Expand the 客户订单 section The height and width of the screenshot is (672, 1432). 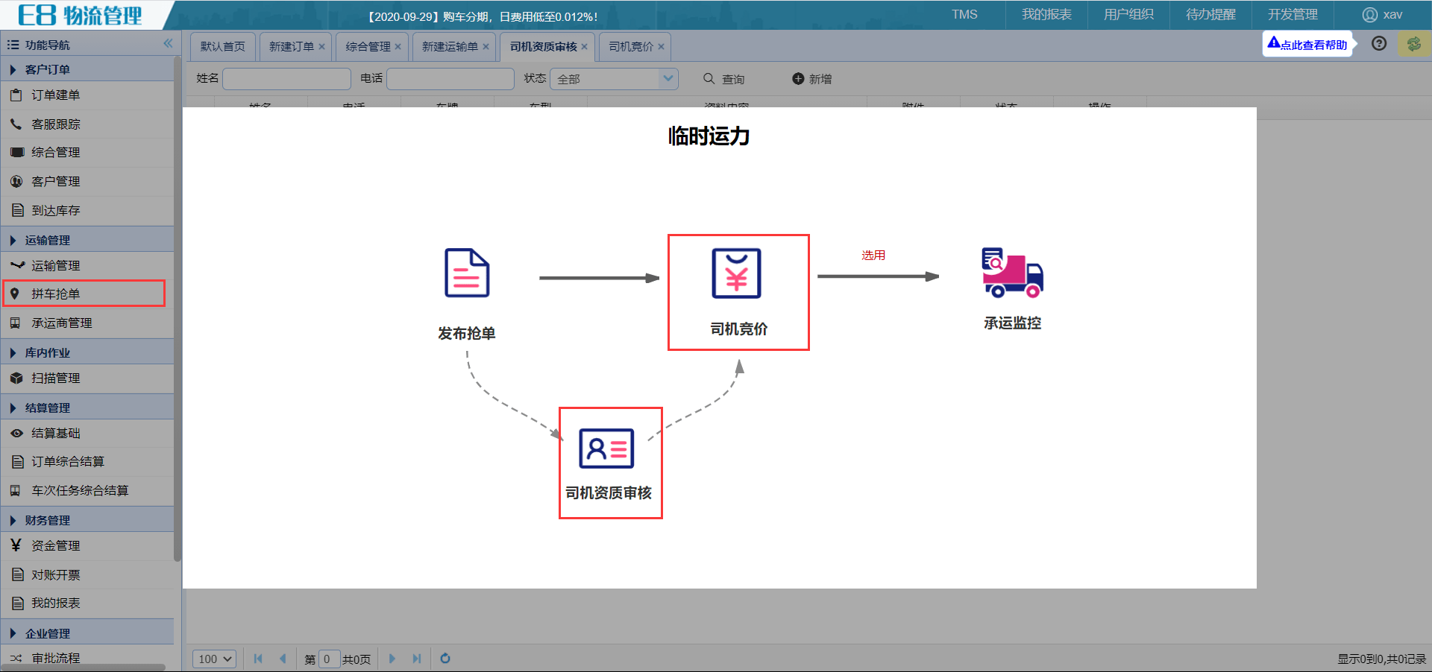tap(87, 69)
